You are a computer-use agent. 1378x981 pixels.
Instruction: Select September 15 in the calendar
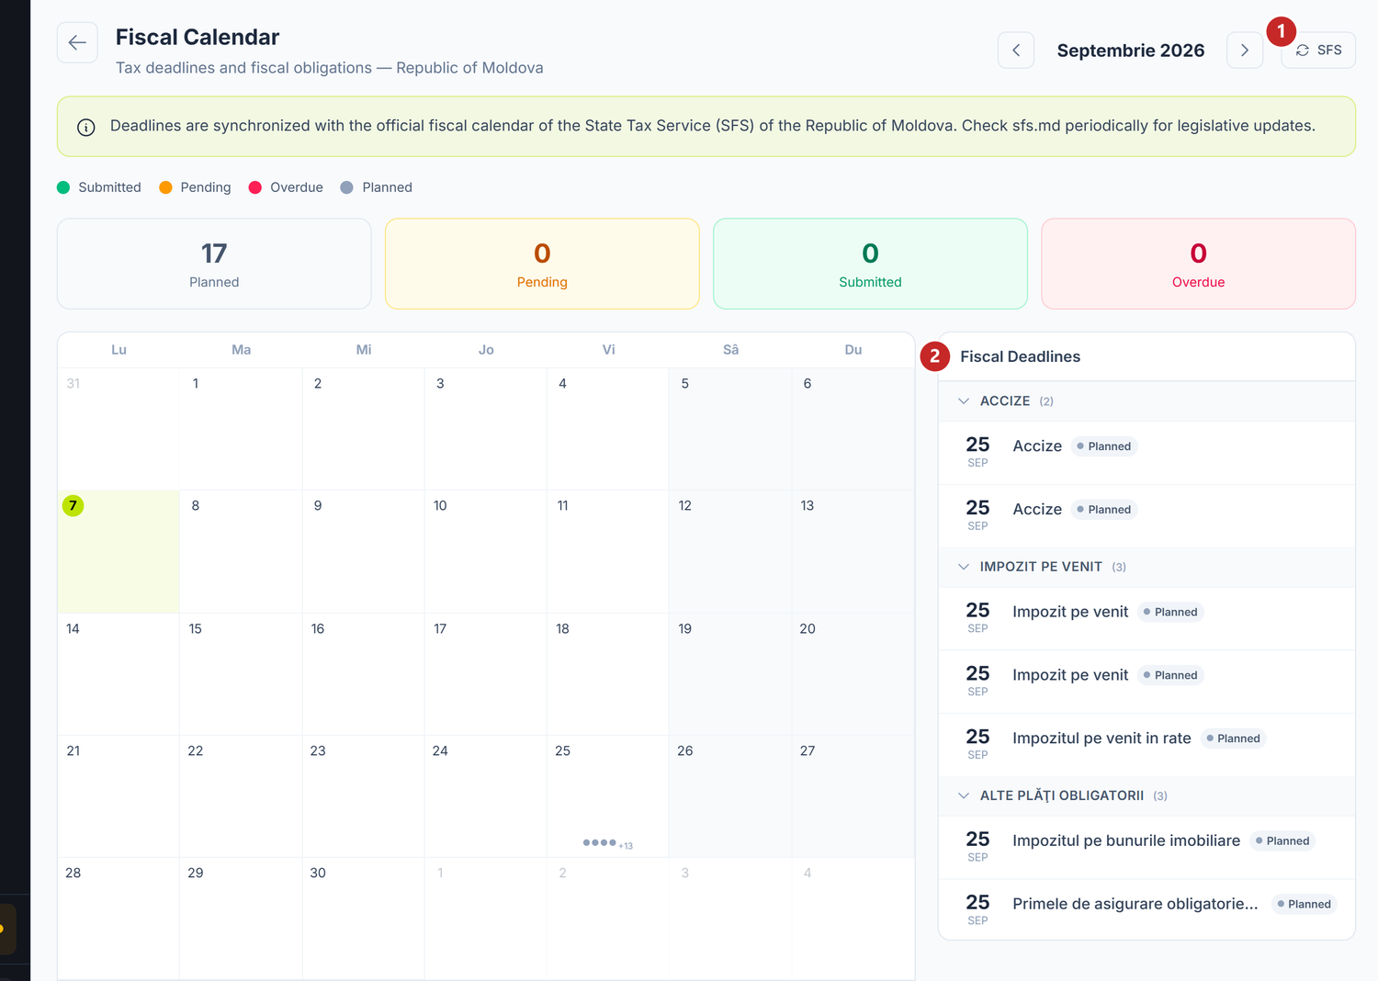(x=241, y=674)
